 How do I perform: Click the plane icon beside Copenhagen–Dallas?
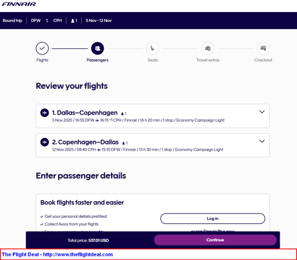[45, 142]
